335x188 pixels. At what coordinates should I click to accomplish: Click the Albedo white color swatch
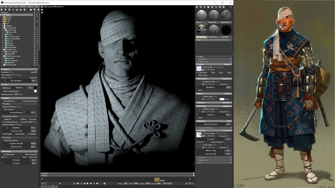click(x=222, y=99)
